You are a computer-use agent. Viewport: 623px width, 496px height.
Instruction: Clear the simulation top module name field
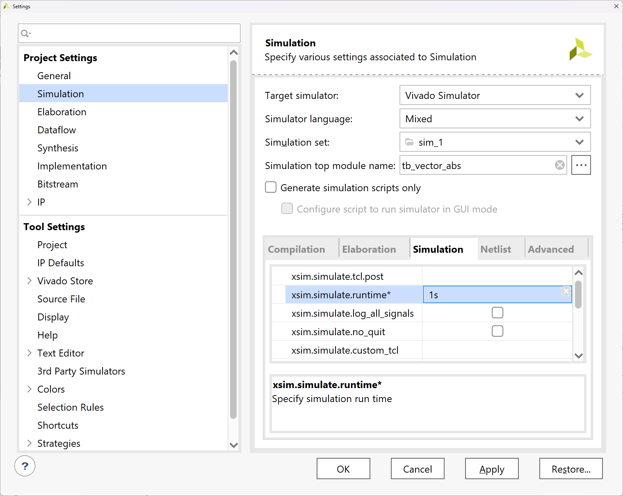(x=559, y=165)
